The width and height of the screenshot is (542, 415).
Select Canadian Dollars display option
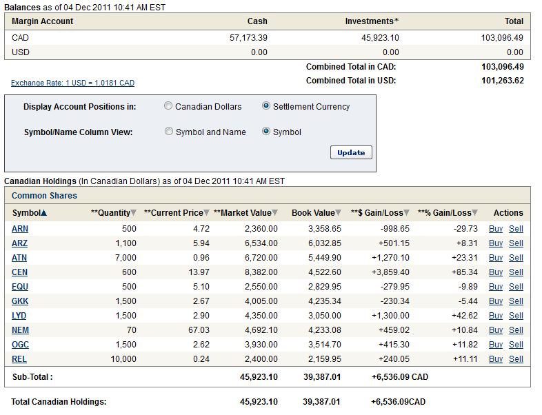tap(169, 106)
